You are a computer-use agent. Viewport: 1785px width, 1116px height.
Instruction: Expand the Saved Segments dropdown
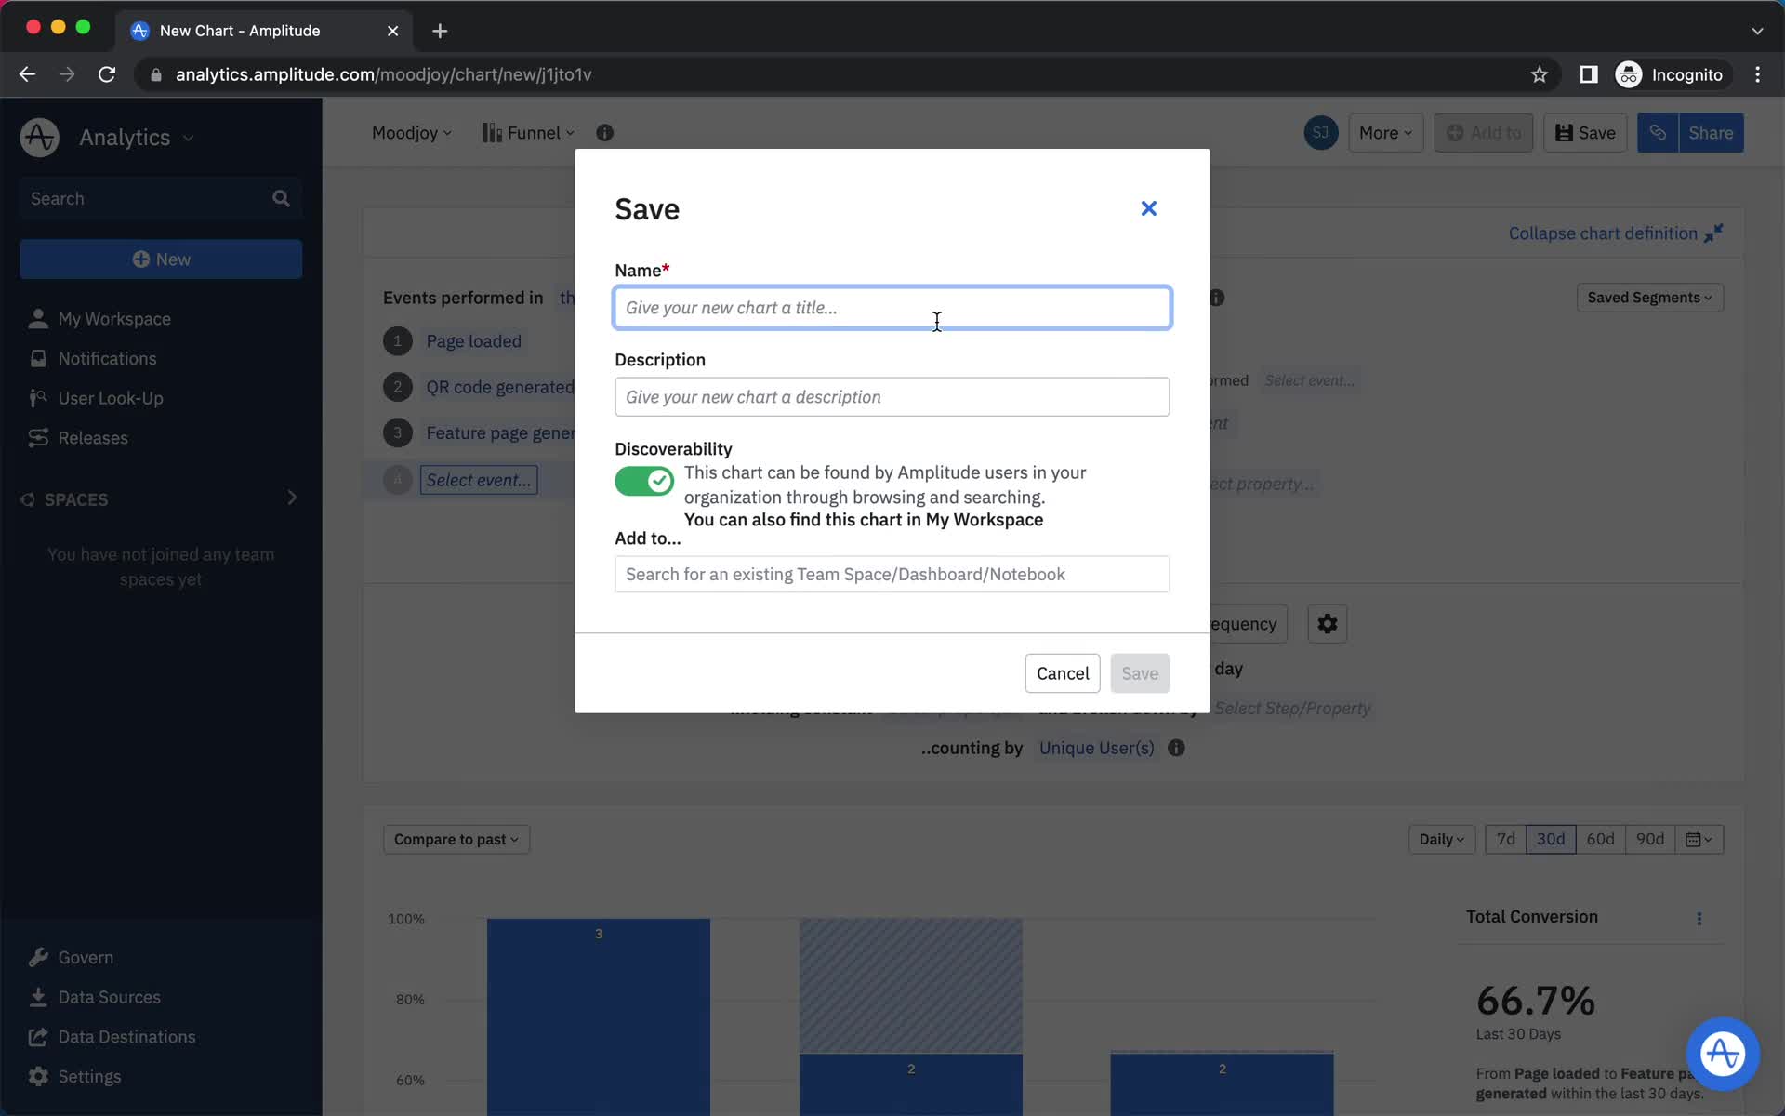coord(1650,297)
